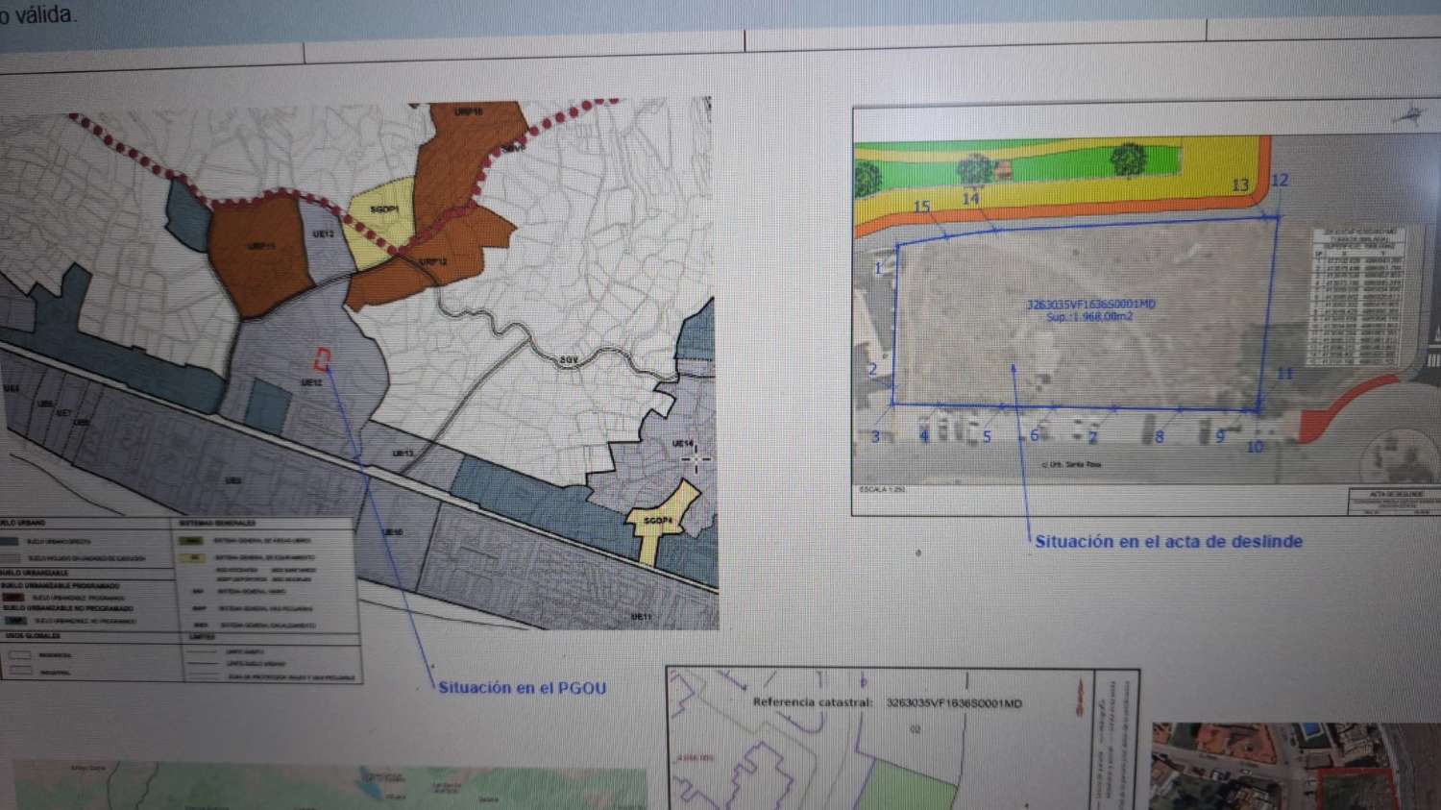Click boundary point number 14 on the plan
Image resolution: width=1441 pixels, height=810 pixels.
point(970,198)
